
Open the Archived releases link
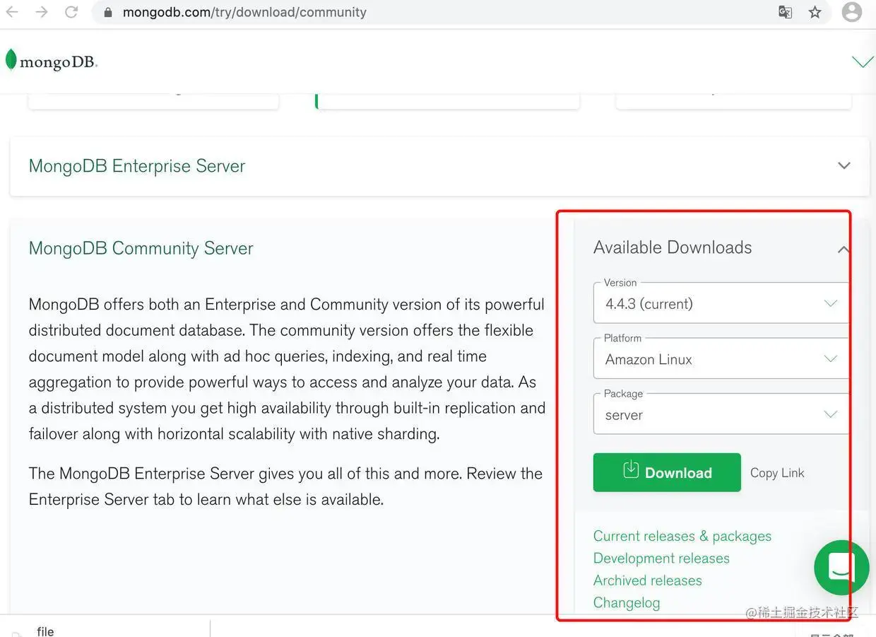pyautogui.click(x=648, y=580)
